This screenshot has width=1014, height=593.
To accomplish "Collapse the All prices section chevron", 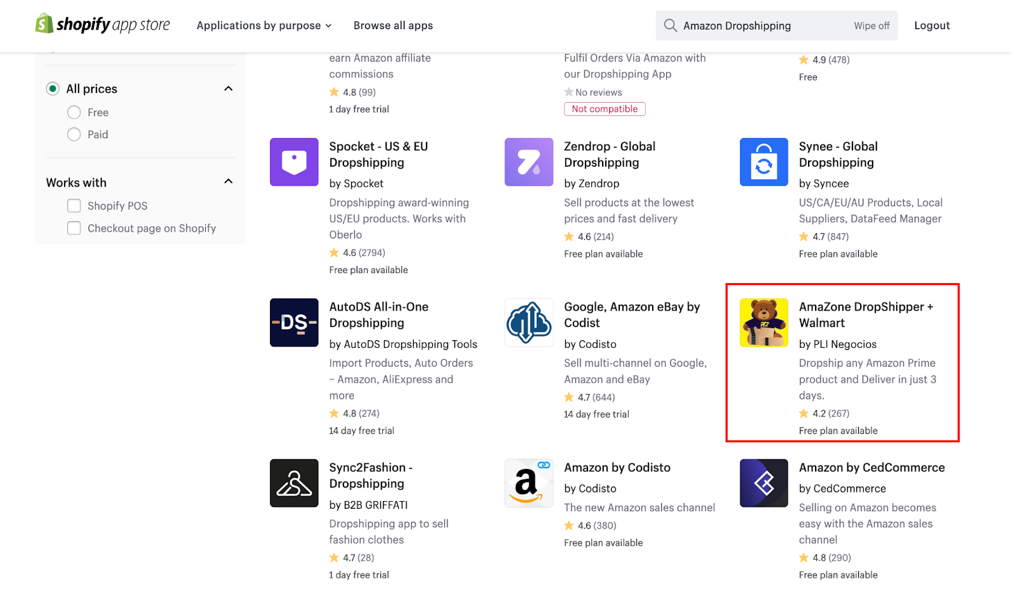I will pyautogui.click(x=229, y=89).
